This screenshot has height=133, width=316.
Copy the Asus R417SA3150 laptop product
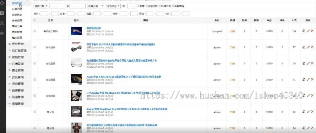pyautogui.click(x=304, y=80)
